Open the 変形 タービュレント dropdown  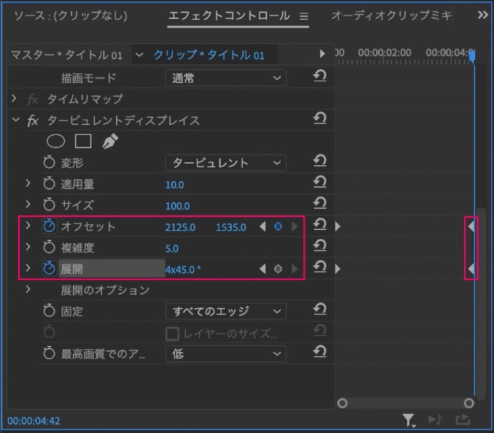226,163
